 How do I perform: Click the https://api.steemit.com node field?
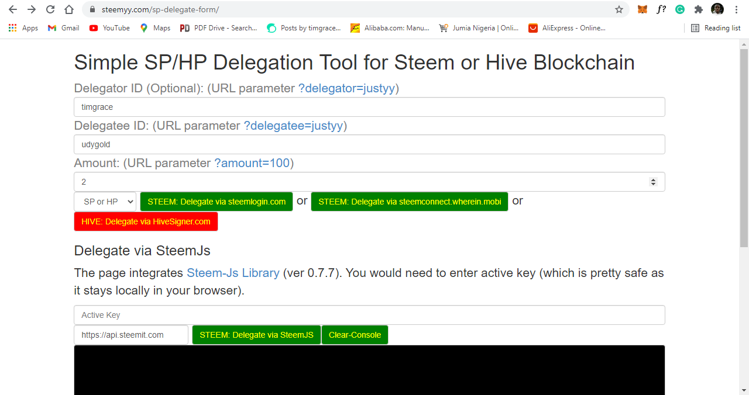click(x=131, y=335)
